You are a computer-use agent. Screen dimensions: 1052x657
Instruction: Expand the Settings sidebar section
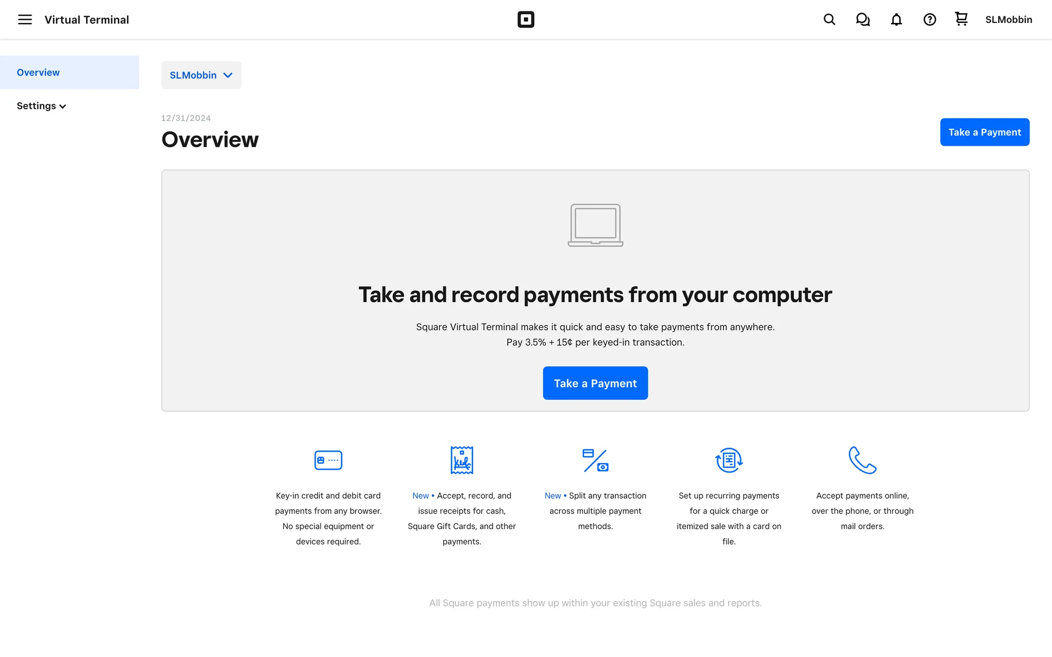[41, 106]
